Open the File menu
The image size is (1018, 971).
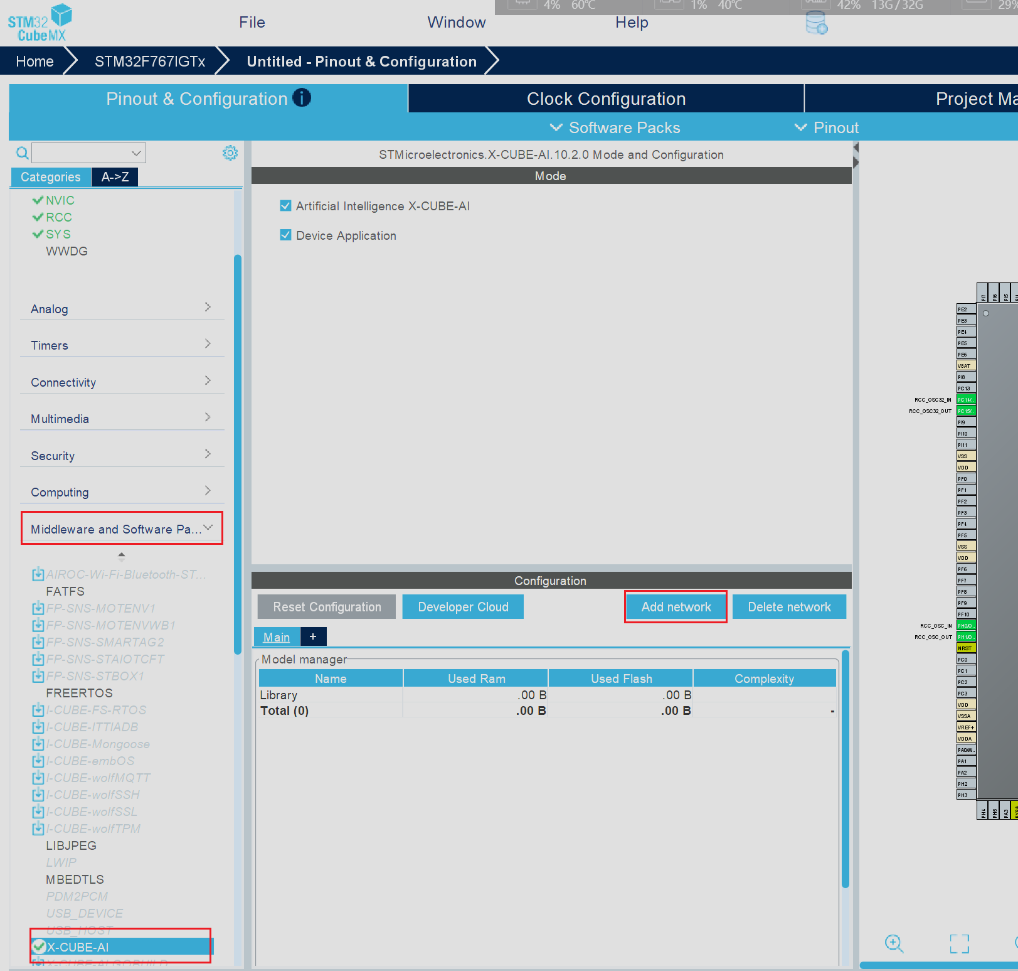tap(252, 23)
